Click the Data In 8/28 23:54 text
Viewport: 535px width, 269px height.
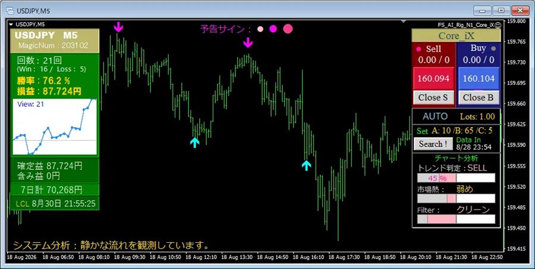[474, 144]
